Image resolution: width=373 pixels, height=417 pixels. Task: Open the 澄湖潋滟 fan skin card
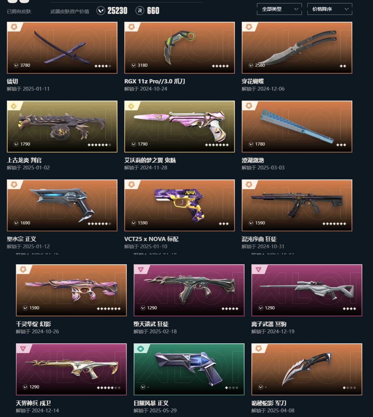point(297,127)
